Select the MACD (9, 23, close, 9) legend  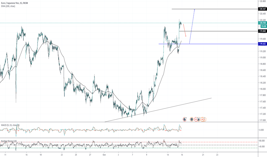10,125
